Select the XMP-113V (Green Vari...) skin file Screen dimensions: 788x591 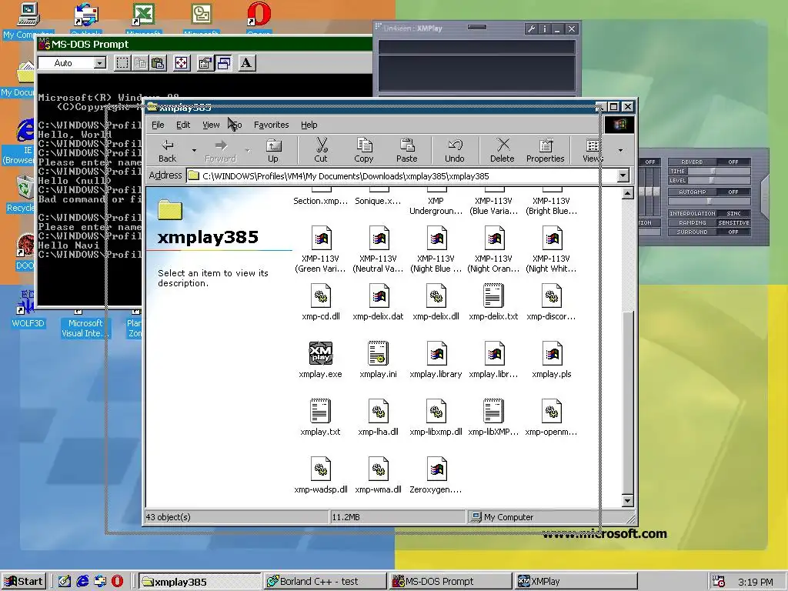click(321, 249)
